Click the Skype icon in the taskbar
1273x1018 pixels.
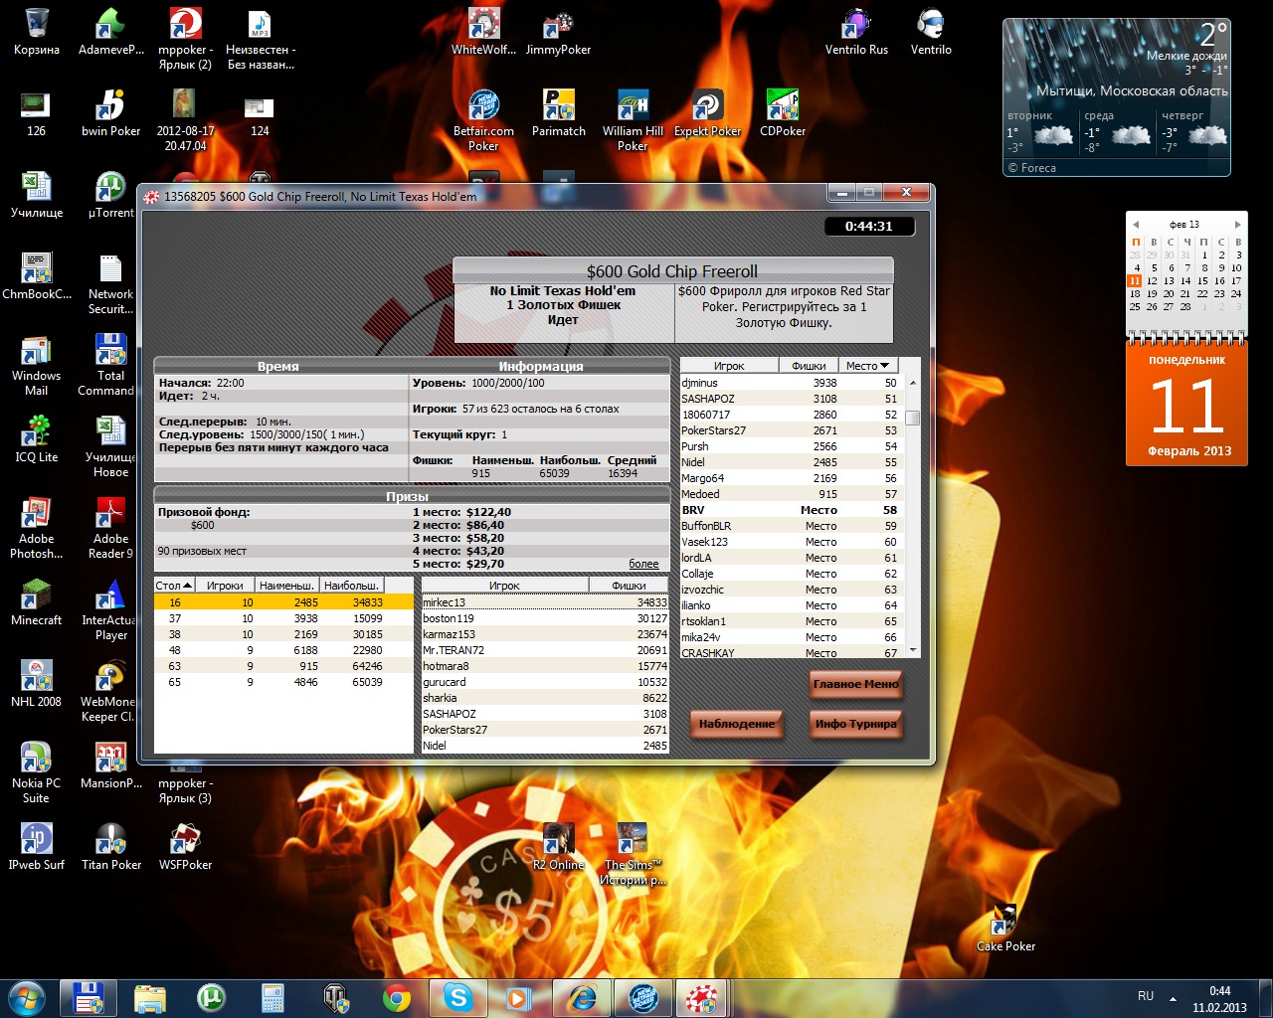point(458,996)
